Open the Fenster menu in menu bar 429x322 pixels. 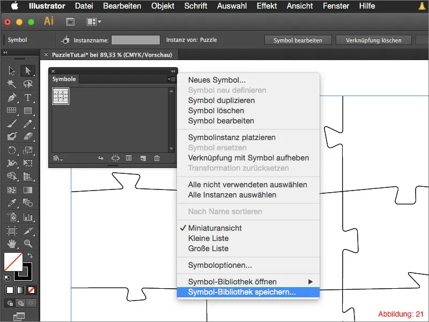[336, 6]
